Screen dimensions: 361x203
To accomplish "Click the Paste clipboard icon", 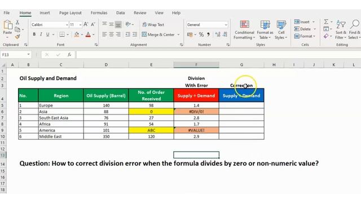I will tap(7, 25).
